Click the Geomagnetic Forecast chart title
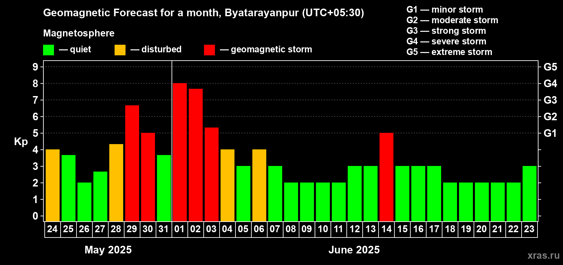Viewport: 563px width, 265px height. (204, 13)
